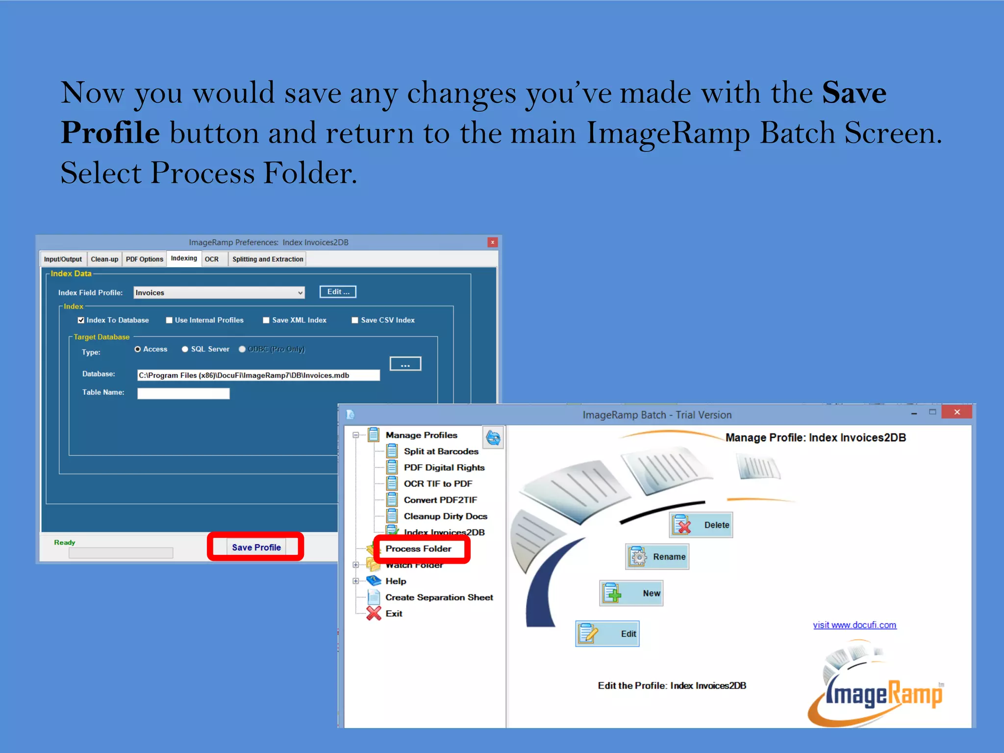Viewport: 1004px width, 753px height.
Task: Click the progress bar below Ready
Action: coord(121,553)
